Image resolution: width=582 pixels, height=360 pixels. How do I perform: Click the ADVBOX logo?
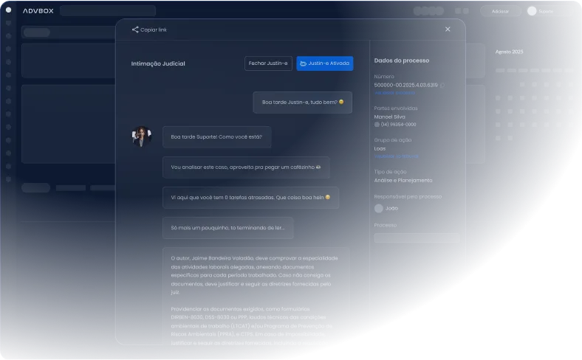pos(37,11)
